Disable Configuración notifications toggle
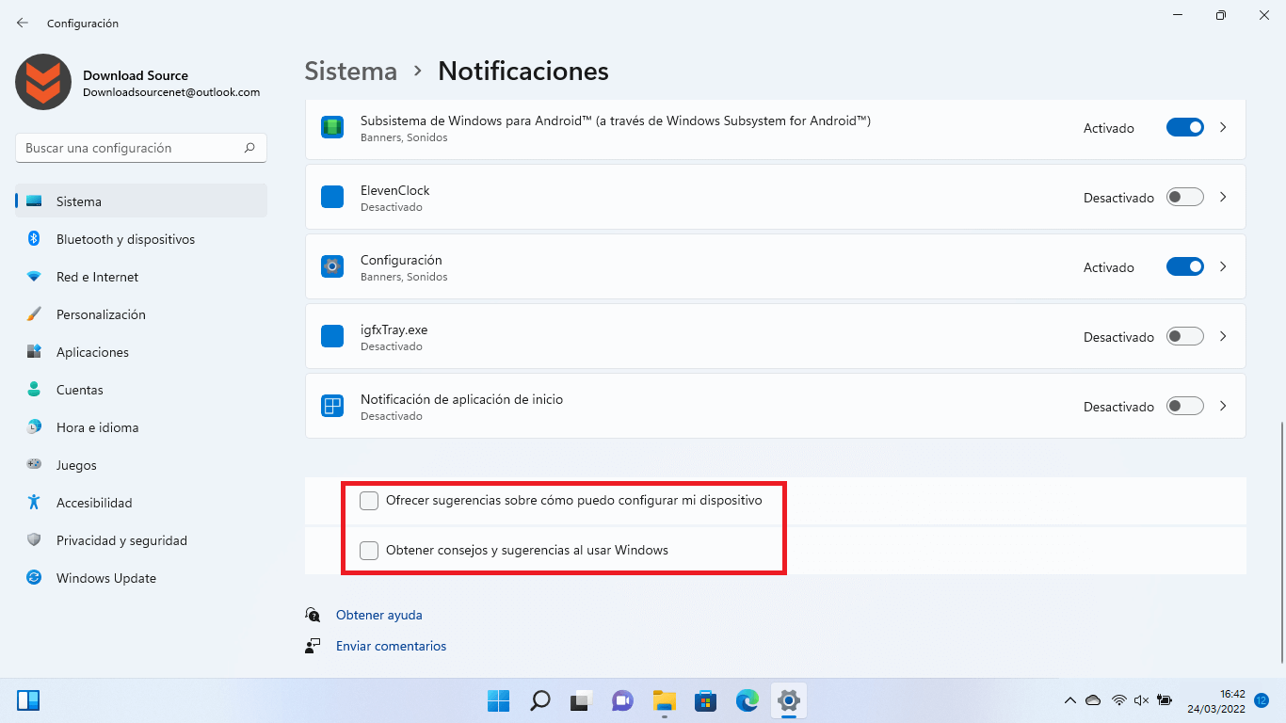 (x=1185, y=266)
